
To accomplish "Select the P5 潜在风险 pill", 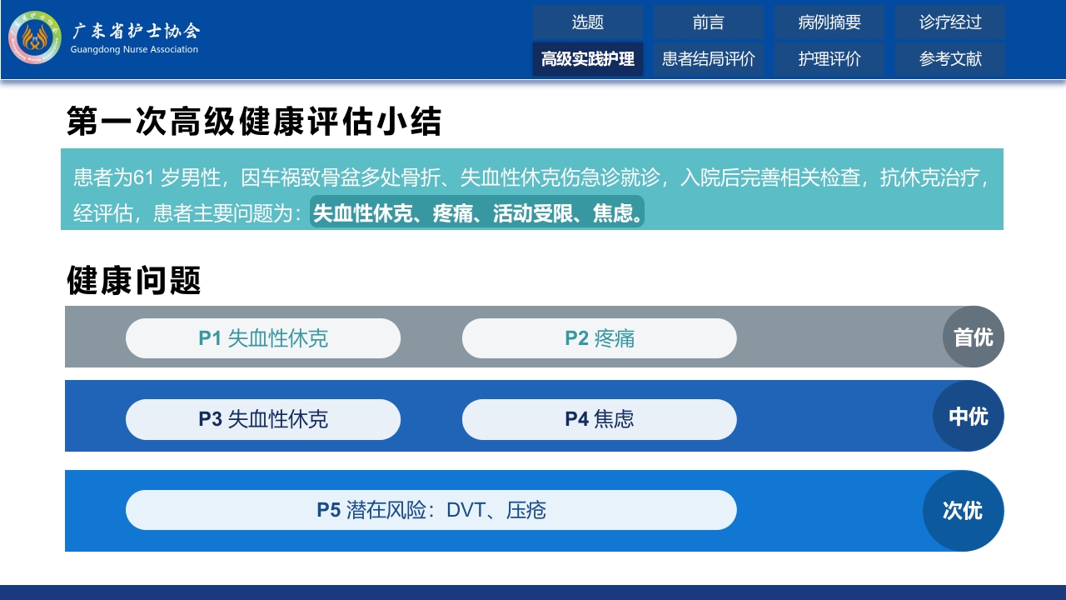I will coord(431,510).
